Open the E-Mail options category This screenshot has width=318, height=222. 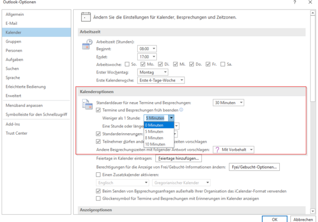point(37,23)
